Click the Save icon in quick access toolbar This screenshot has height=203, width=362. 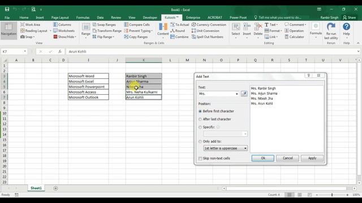7,9
